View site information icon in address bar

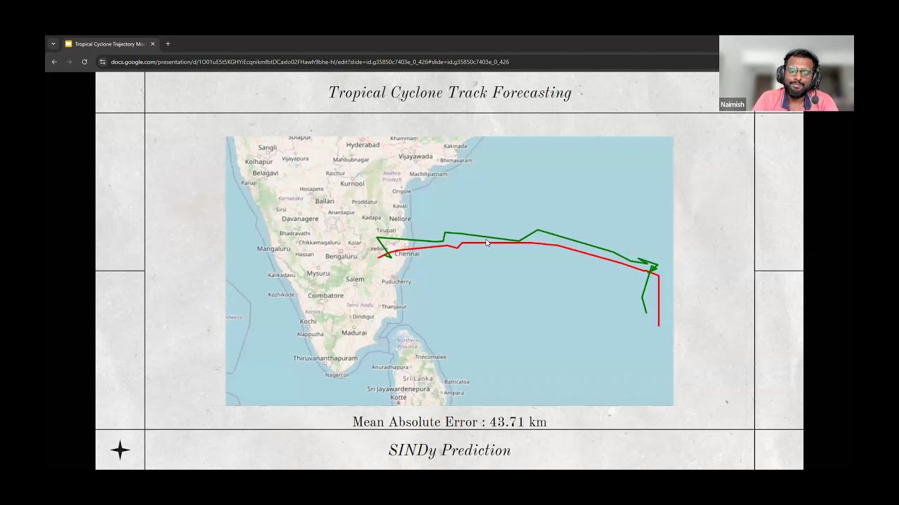tap(103, 62)
